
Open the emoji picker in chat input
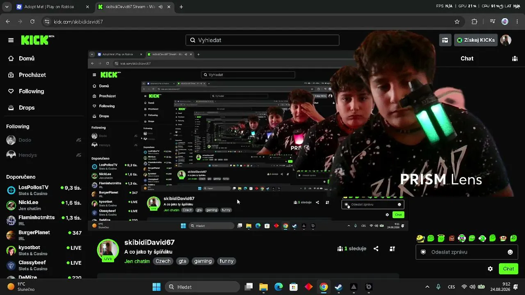[x=510, y=252]
